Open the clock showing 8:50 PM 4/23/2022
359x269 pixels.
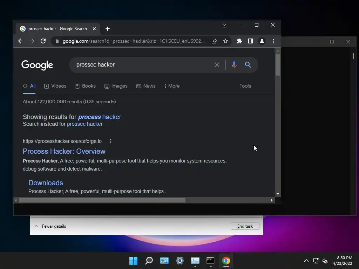pos(342,261)
